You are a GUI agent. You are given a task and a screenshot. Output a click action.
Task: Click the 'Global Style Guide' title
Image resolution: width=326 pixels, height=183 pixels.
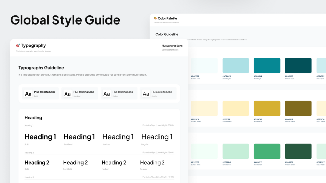pos(65,20)
